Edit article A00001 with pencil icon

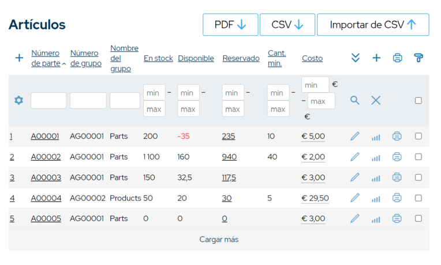(x=355, y=136)
